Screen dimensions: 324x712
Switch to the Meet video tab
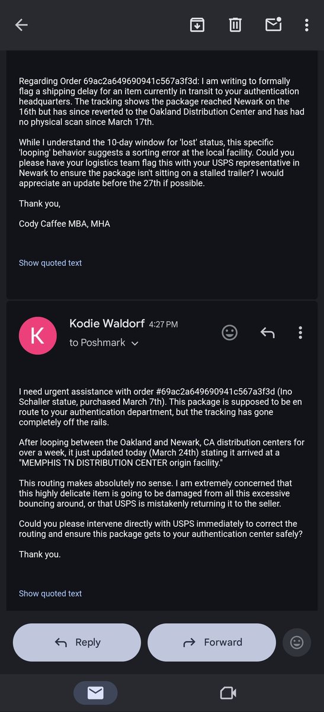[x=228, y=693]
